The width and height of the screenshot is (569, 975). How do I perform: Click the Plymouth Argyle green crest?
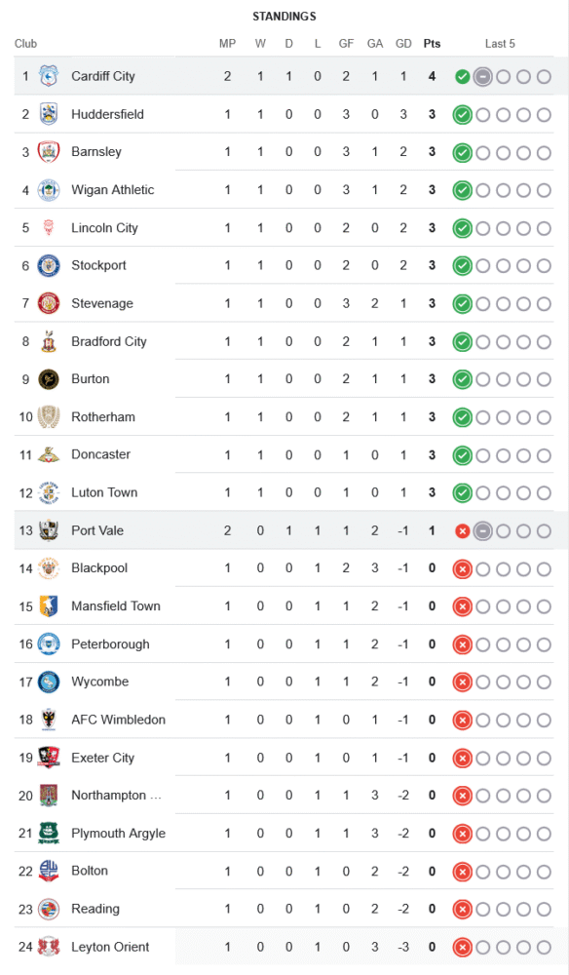click(x=49, y=834)
